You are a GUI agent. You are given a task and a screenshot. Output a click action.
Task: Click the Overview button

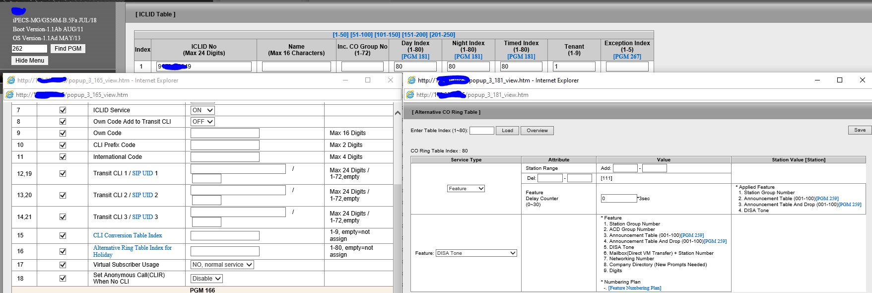tap(537, 131)
